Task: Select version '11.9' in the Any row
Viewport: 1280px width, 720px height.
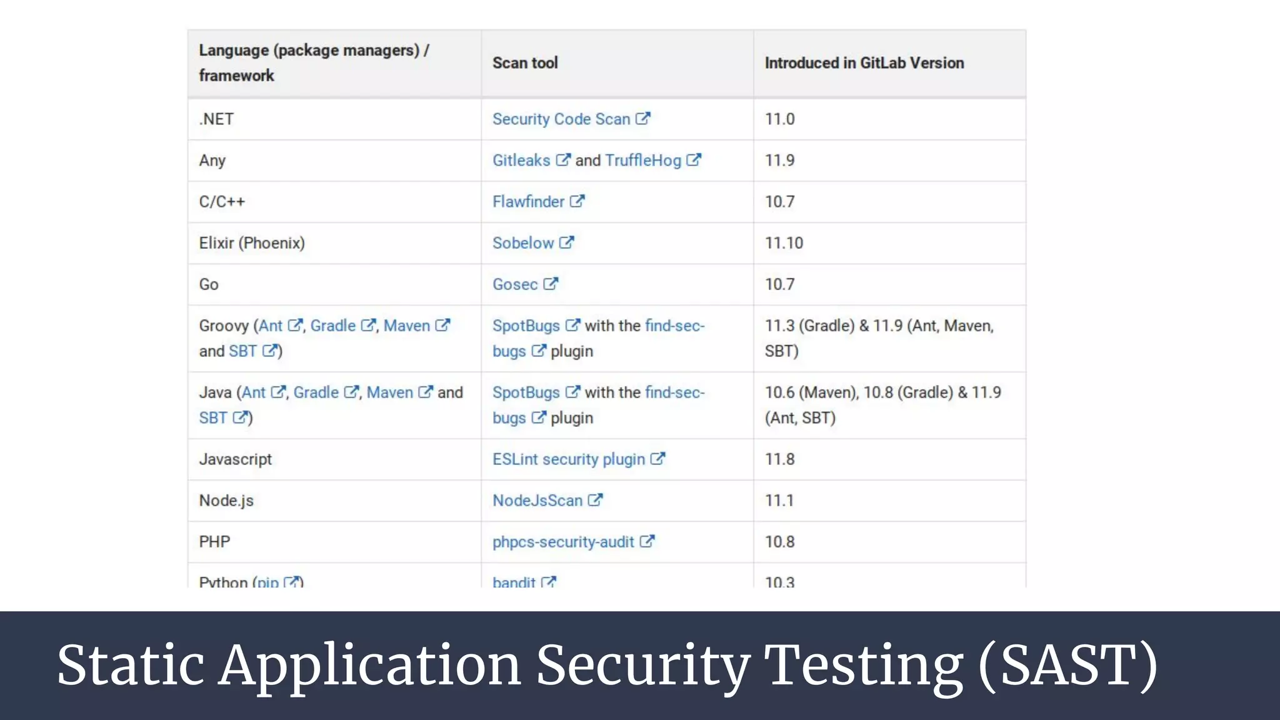Action: coord(779,160)
